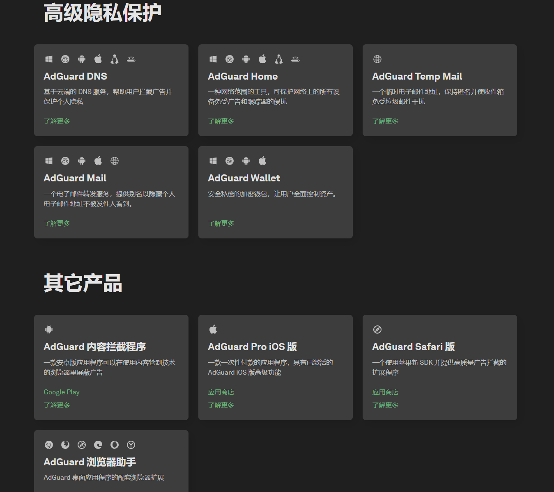This screenshot has height=492, width=554.
Task: Click the AdGuard 内容拦截程序 title
Action: [x=95, y=347]
